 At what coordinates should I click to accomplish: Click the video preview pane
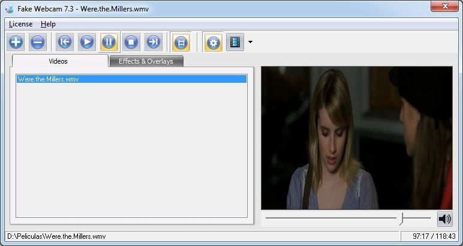(357, 138)
